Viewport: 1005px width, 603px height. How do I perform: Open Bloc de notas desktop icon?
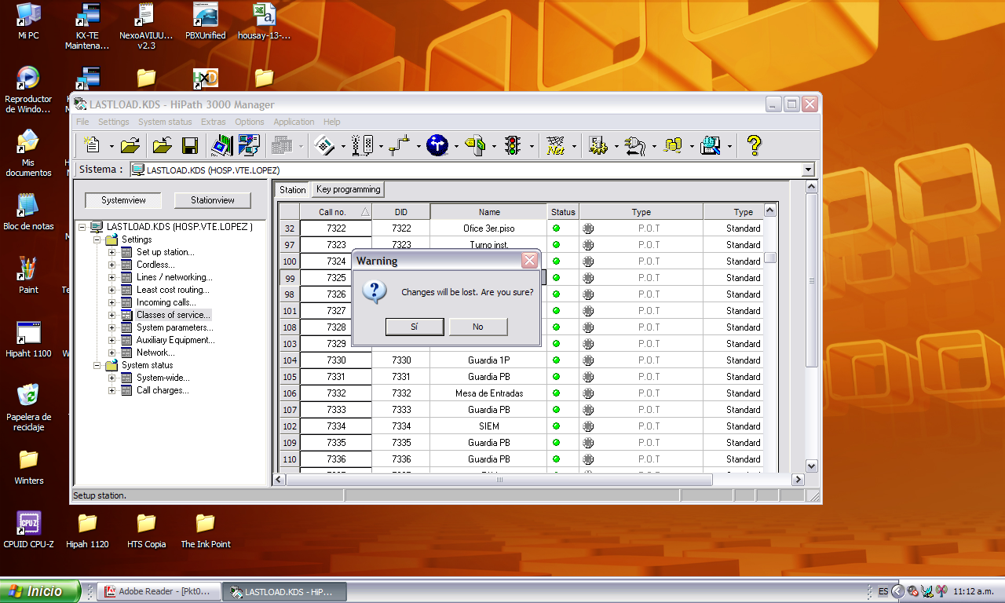(x=28, y=211)
